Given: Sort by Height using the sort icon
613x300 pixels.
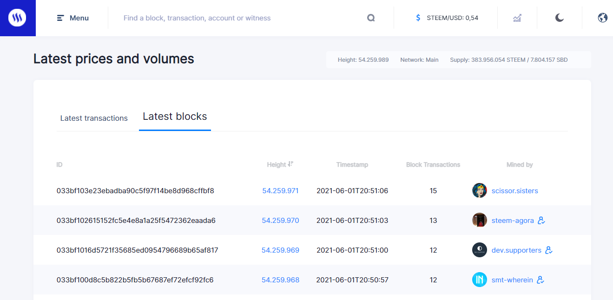Looking at the screenshot, I should point(290,164).
